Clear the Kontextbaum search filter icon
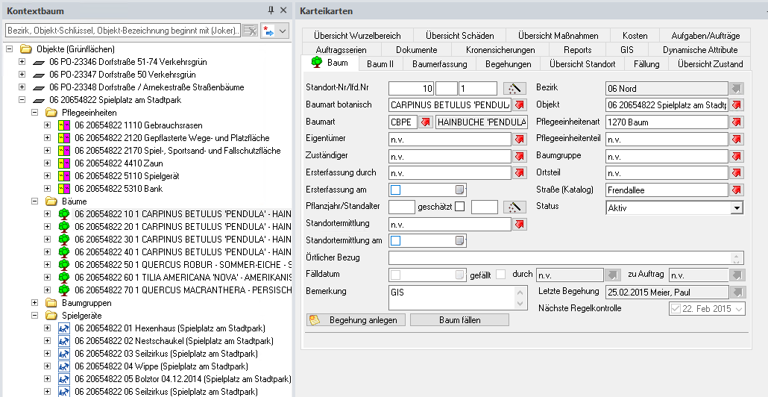Screen dimensions: 768x397 [x=250, y=31]
